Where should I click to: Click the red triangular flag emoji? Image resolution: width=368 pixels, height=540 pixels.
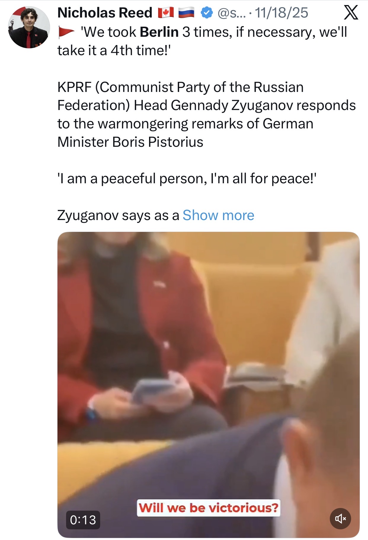[66, 32]
